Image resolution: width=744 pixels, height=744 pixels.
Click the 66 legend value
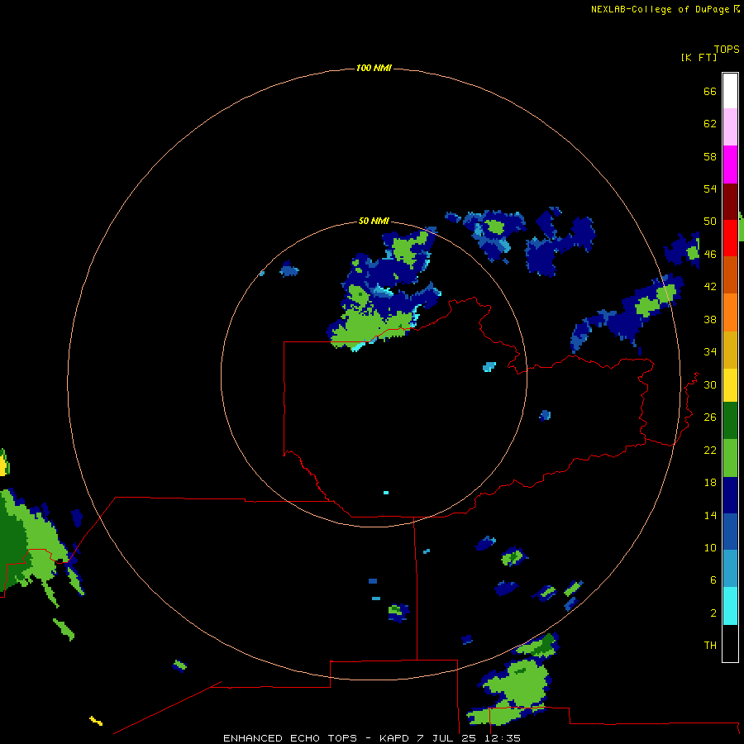[x=710, y=92]
